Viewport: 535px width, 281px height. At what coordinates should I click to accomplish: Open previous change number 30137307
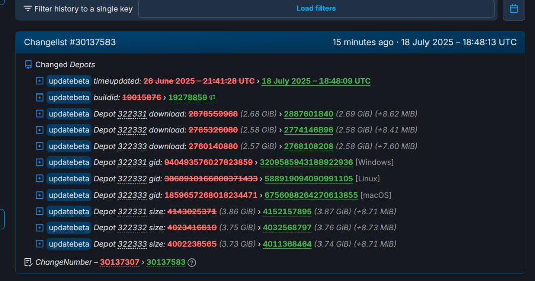120,262
